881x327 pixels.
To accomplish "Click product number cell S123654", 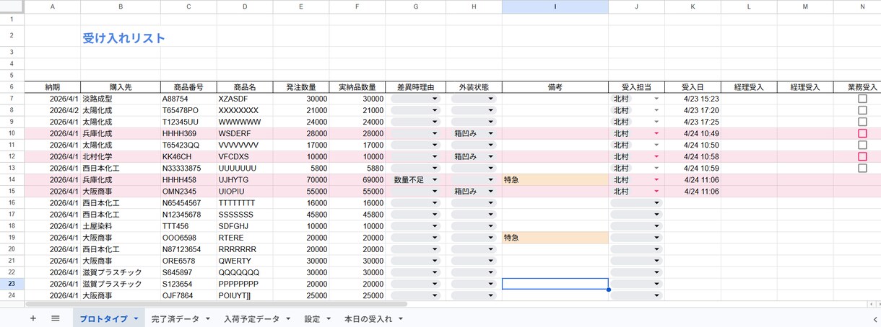I will [x=188, y=284].
